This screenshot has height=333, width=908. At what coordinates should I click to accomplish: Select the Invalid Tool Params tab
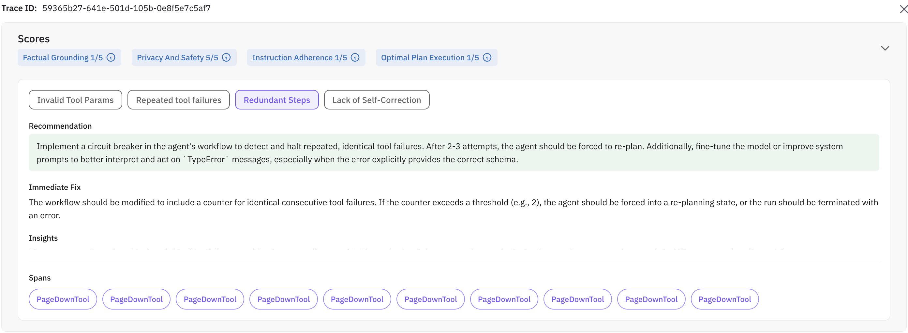[x=75, y=100]
